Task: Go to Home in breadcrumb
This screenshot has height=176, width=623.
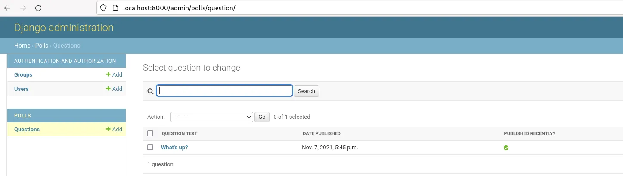Action: click(22, 46)
